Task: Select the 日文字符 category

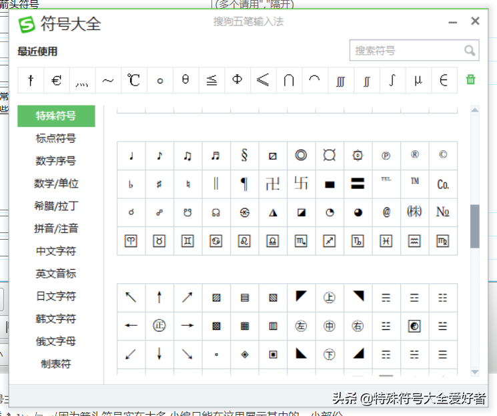Action: [56, 296]
